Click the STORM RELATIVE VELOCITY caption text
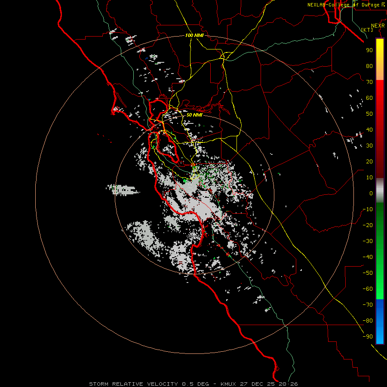Viewport: 387px width, 387px height. tap(133, 384)
